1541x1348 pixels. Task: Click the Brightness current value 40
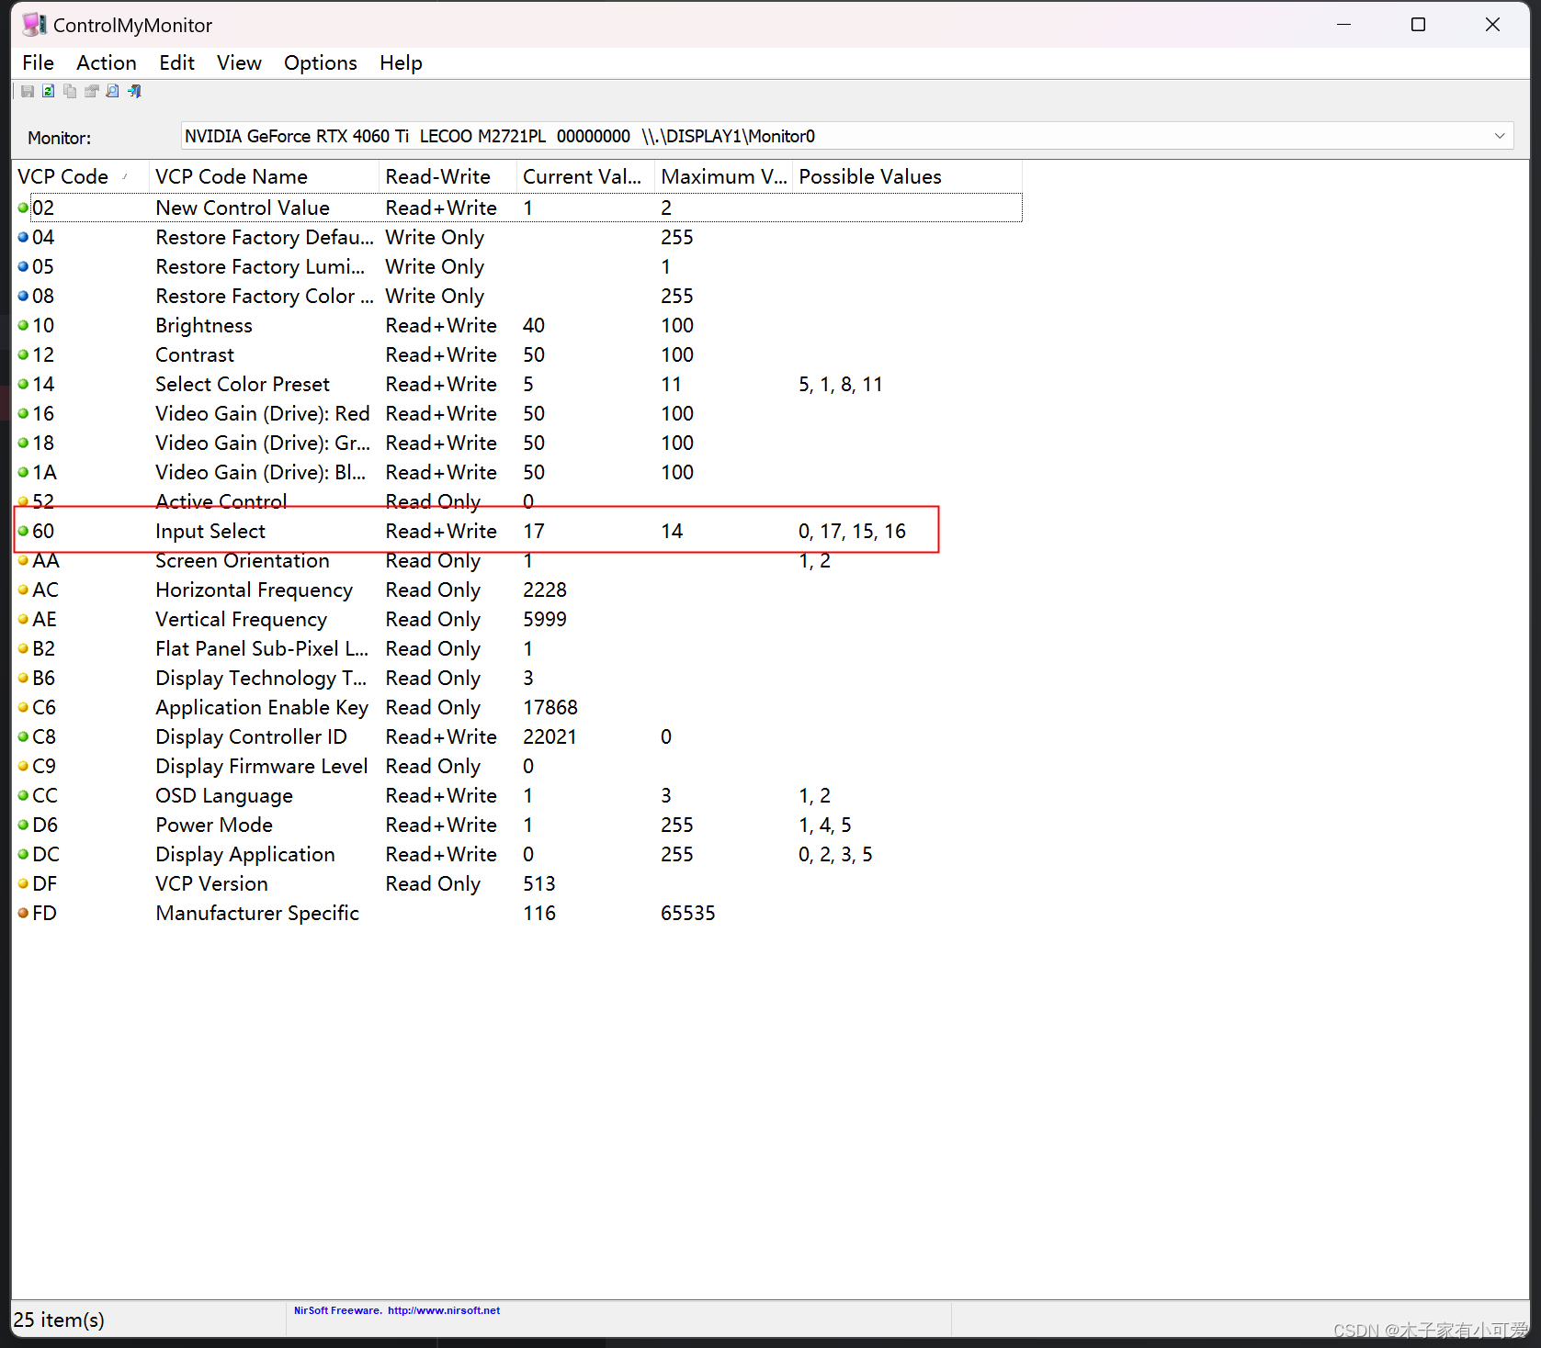534,325
